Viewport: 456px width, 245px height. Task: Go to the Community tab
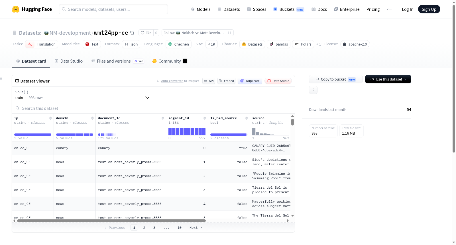click(x=170, y=61)
